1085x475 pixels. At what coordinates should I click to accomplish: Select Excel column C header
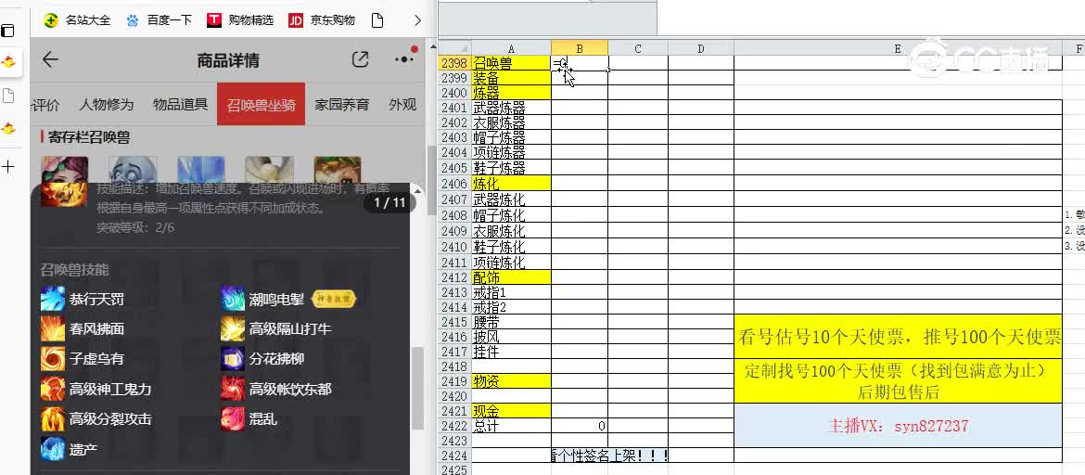coord(637,48)
